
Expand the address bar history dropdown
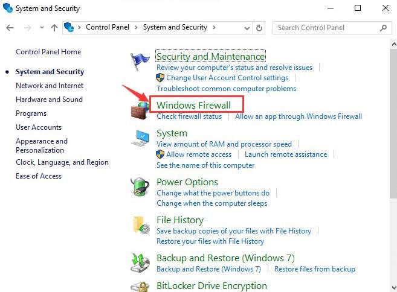[246, 28]
